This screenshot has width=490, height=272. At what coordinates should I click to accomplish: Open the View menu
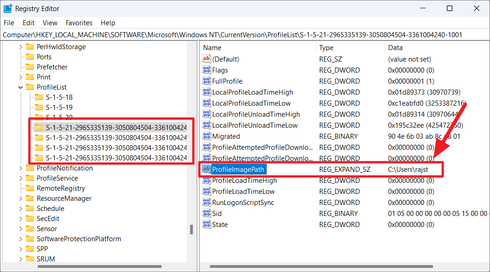50,23
